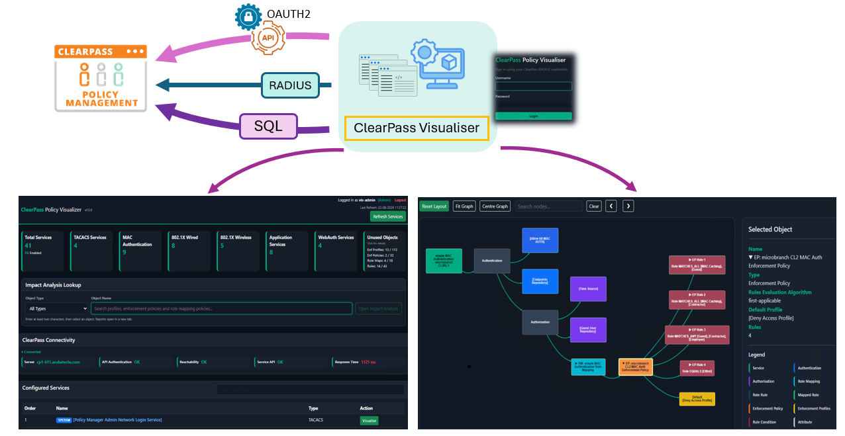Select the Default Deny Access Profile node
The height and width of the screenshot is (436, 845).
[x=697, y=398]
